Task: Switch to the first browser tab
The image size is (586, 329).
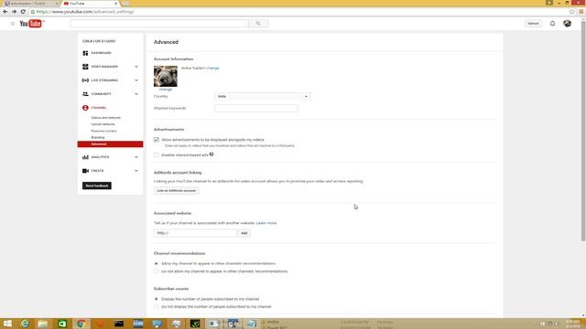Action: coord(30,4)
